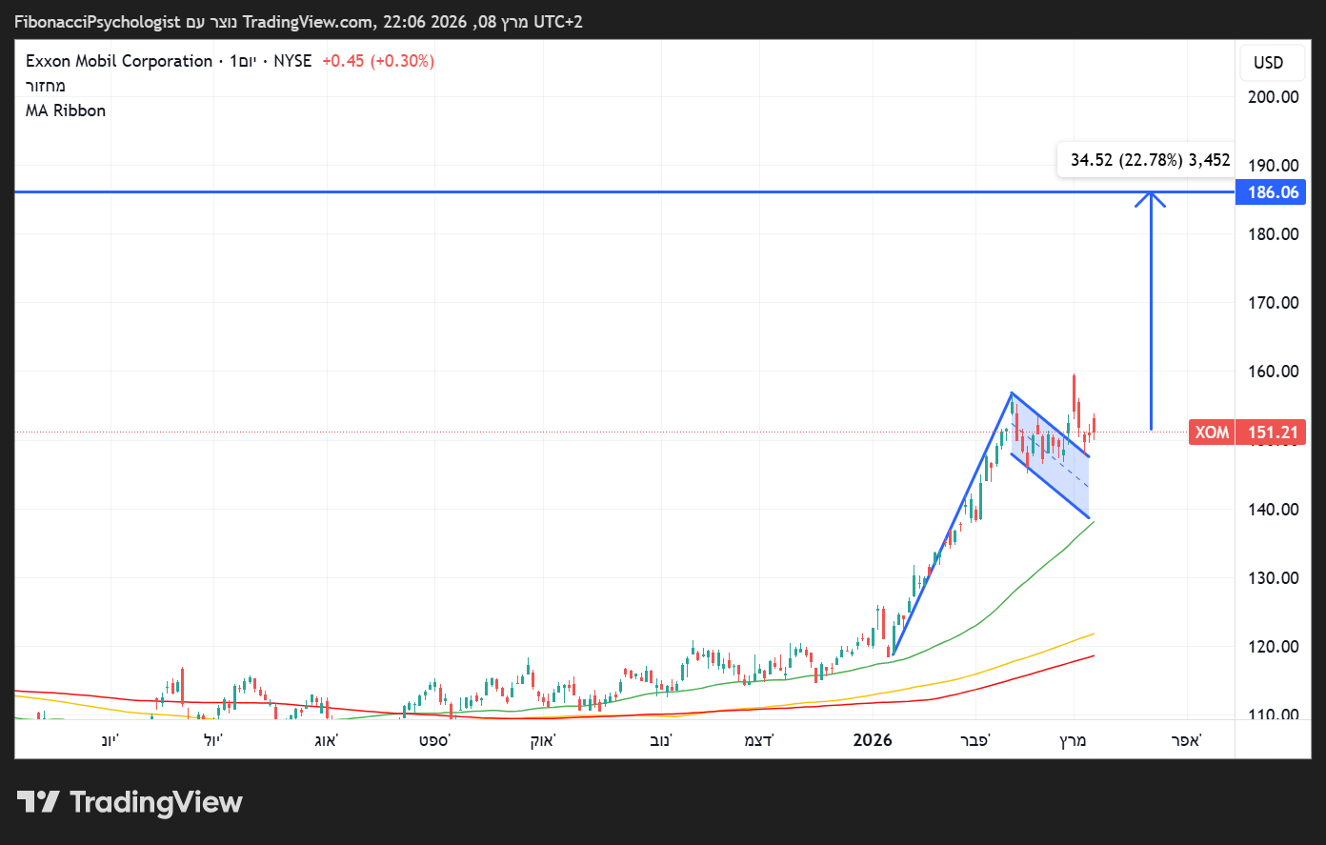Click the 130.00 price axis value
Image resolution: width=1326 pixels, height=845 pixels.
point(1274,578)
